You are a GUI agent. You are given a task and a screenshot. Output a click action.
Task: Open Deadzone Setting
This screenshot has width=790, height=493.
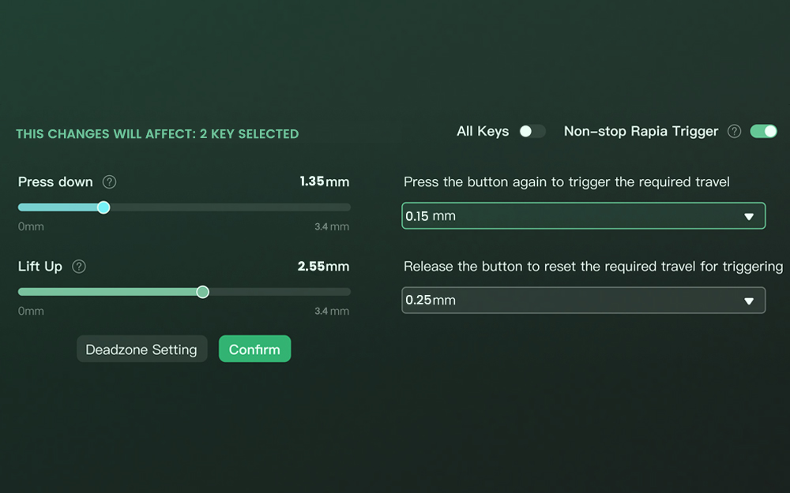(x=141, y=349)
